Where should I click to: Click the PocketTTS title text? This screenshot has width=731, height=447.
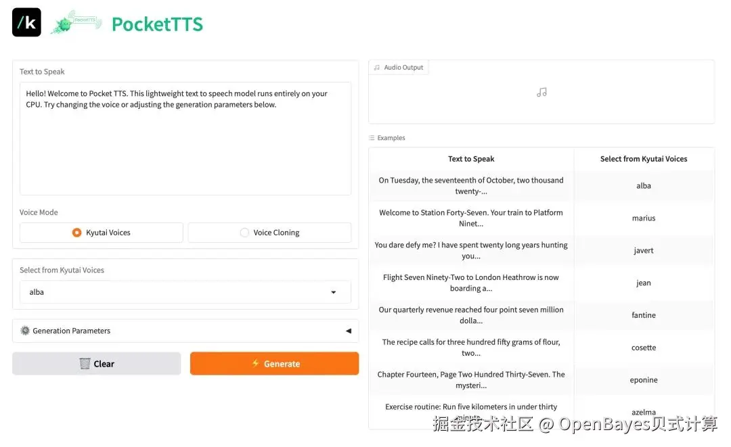coord(157,24)
